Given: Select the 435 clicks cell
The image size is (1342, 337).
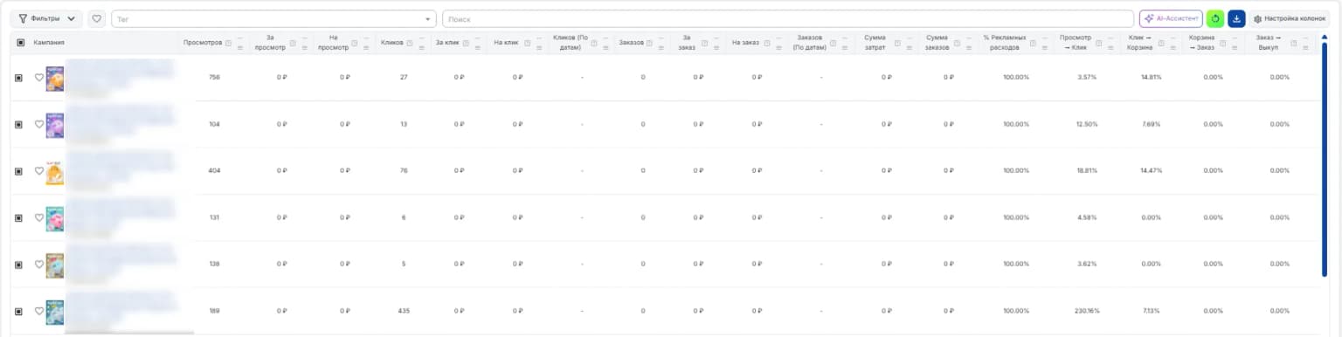Looking at the screenshot, I should [404, 311].
